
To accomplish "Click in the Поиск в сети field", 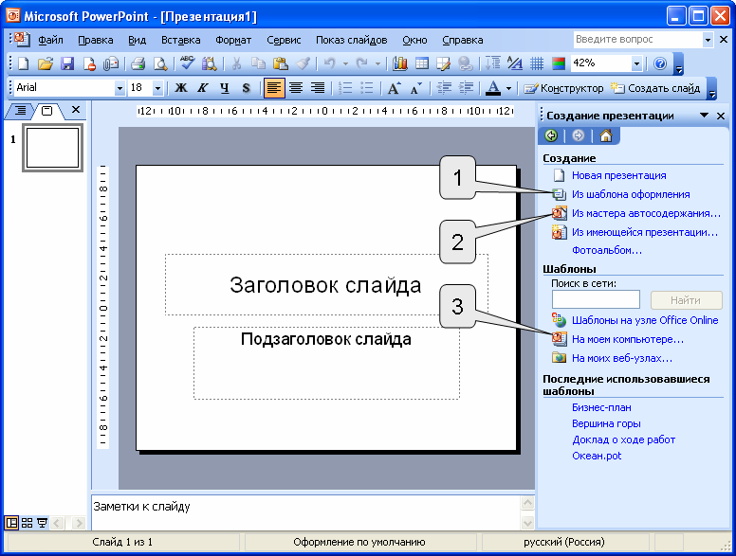I will [x=596, y=299].
